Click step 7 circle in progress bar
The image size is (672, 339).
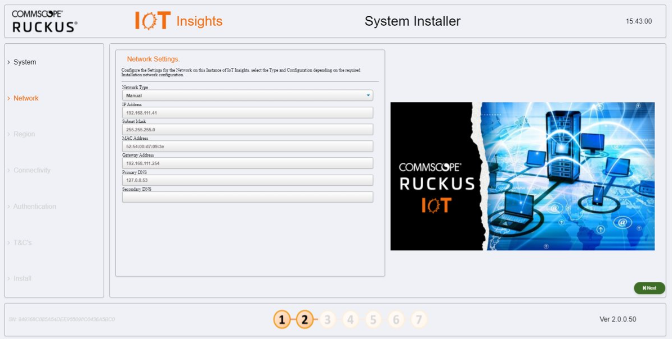pyautogui.click(x=419, y=319)
